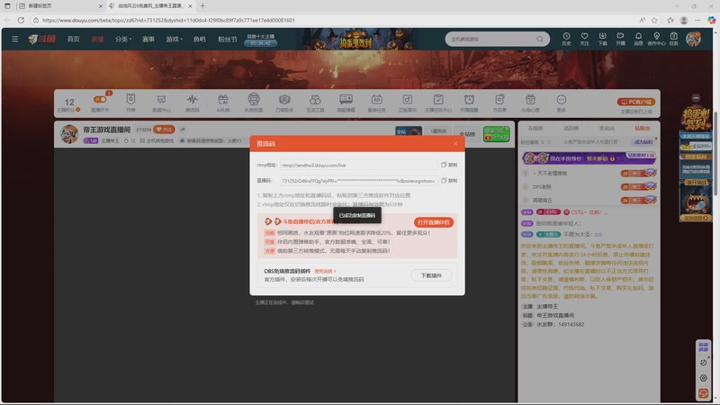Close the 推流码 dialog
The image size is (720, 405).
tap(455, 144)
